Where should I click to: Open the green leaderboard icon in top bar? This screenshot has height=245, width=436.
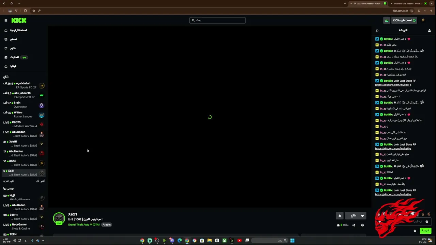[387, 20]
